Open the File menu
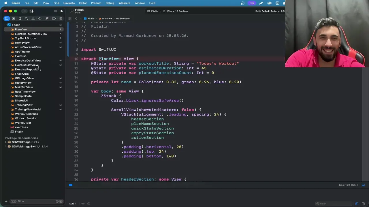Image resolution: width=369 pixels, height=207 pixels. (x=27, y=3)
